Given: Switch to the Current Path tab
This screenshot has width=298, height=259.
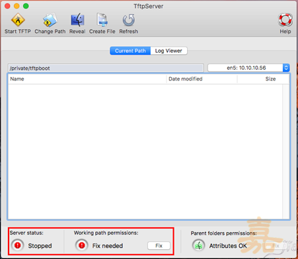Looking at the screenshot, I should point(130,51).
